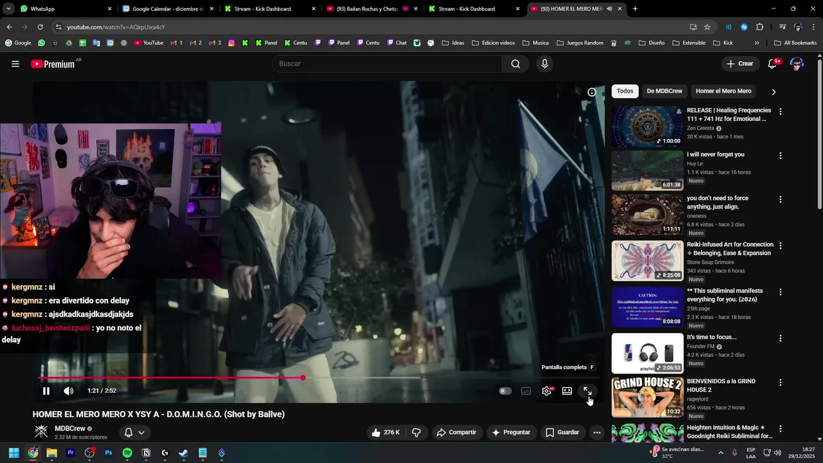Switch to cinema mode view
823x463 pixels.
point(567,391)
